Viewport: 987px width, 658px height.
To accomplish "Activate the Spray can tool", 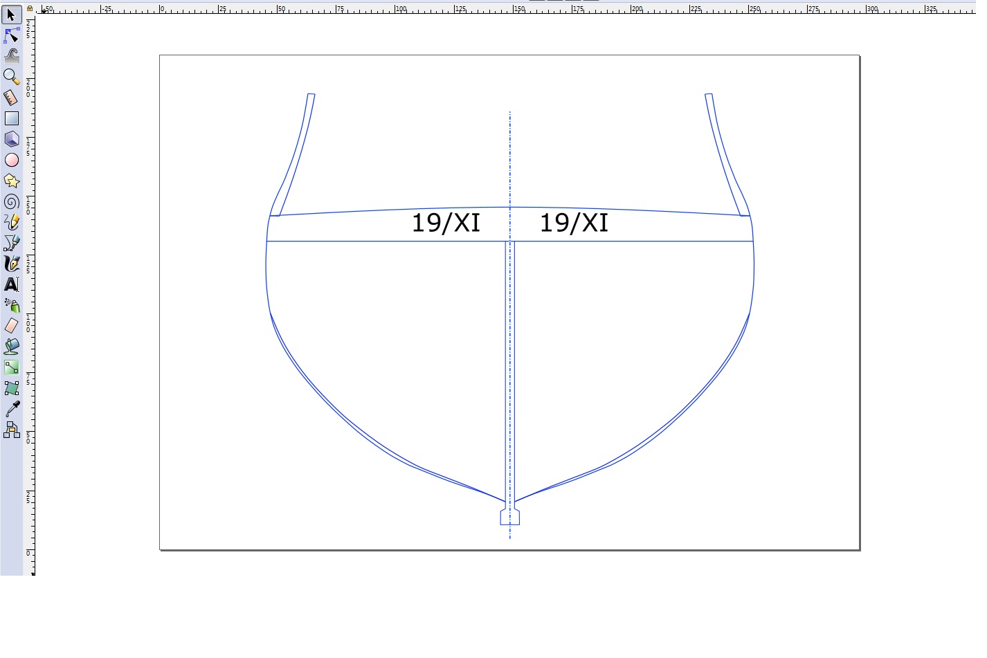I will [x=11, y=305].
